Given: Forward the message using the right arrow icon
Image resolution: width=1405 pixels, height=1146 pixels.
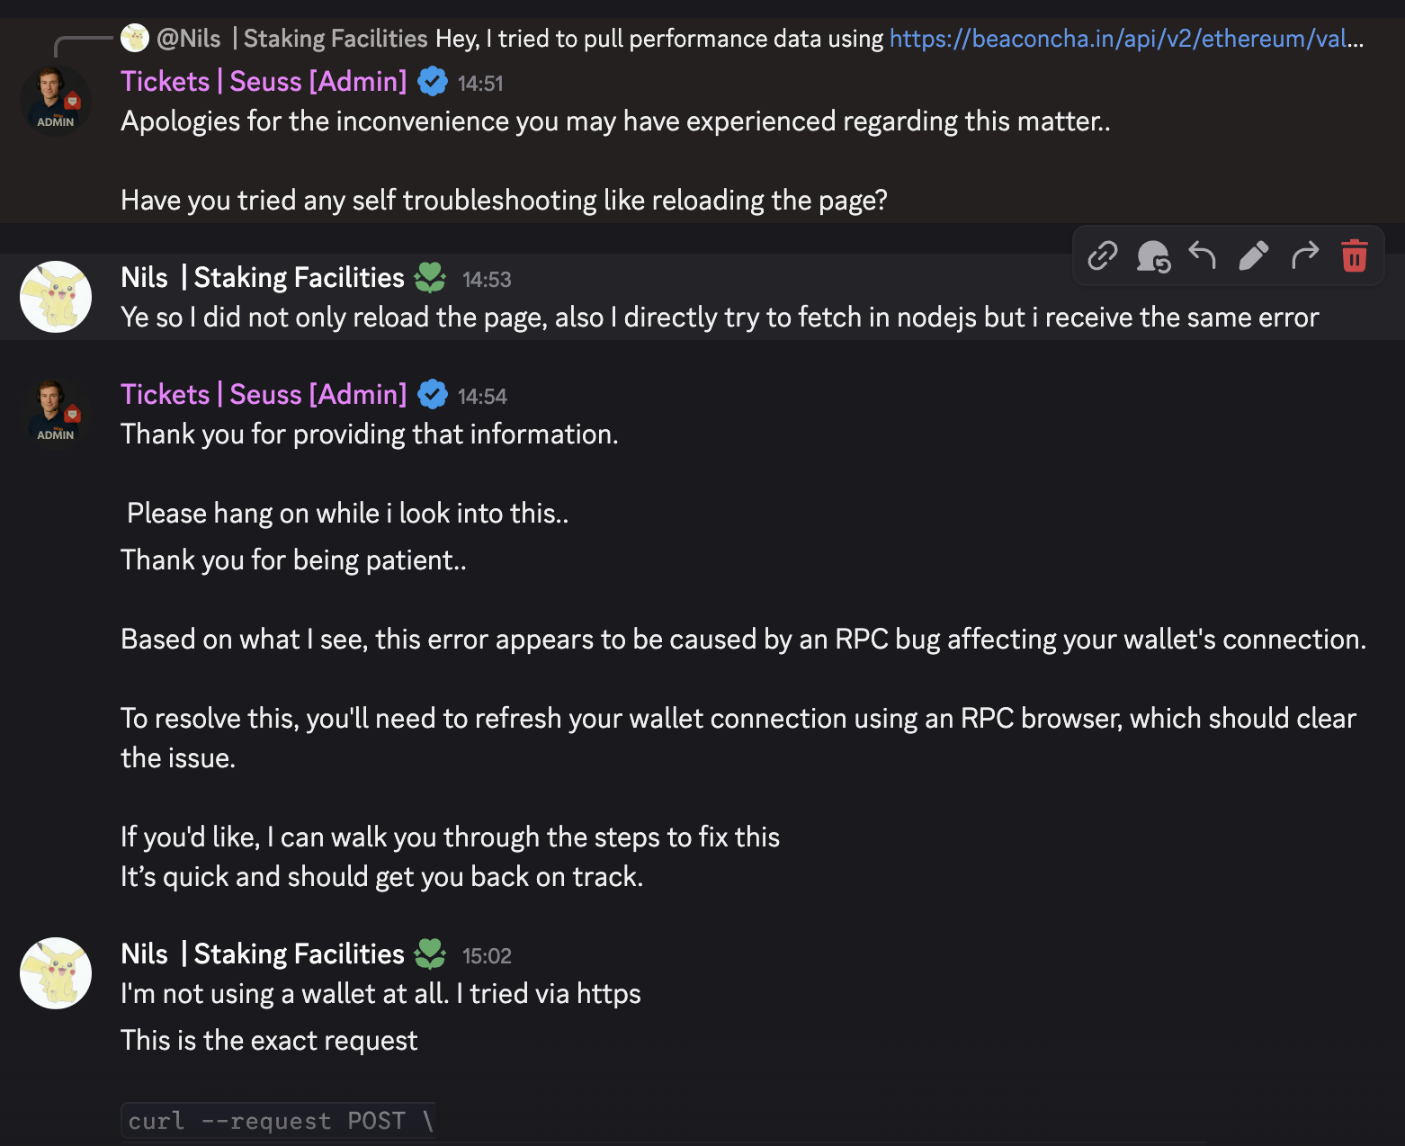Looking at the screenshot, I should pos(1304,256).
